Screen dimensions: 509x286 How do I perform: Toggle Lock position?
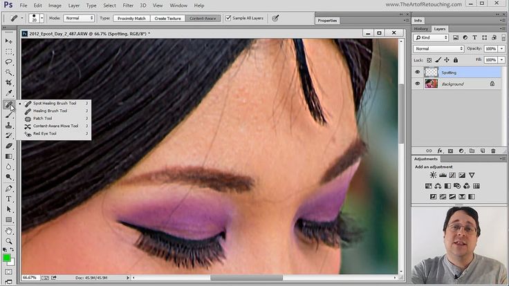[447, 60]
